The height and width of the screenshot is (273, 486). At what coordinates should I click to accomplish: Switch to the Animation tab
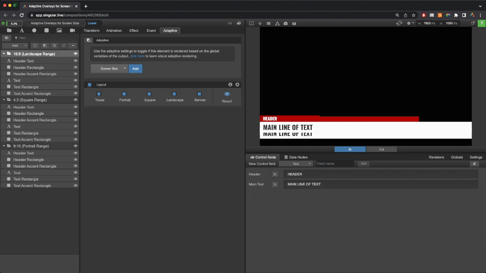(x=114, y=31)
